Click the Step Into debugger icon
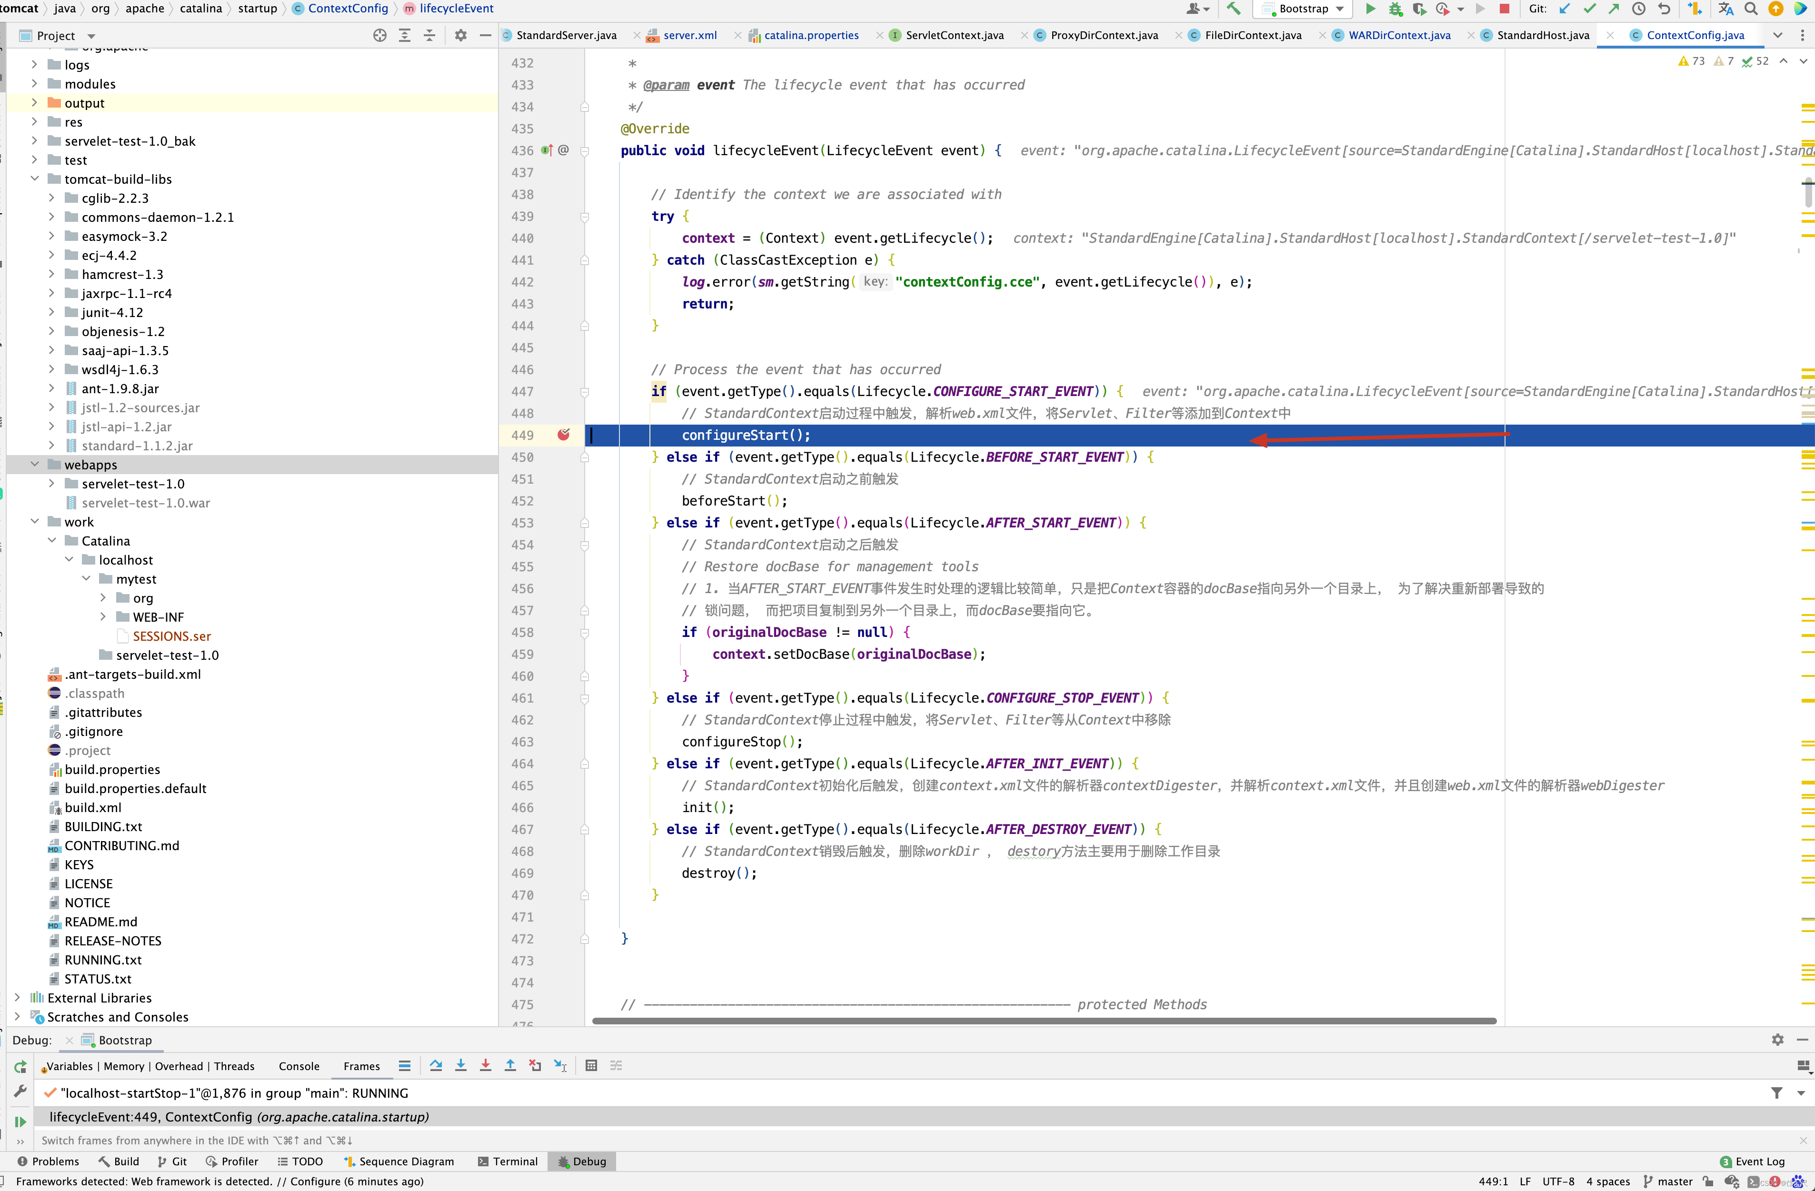 [x=460, y=1066]
